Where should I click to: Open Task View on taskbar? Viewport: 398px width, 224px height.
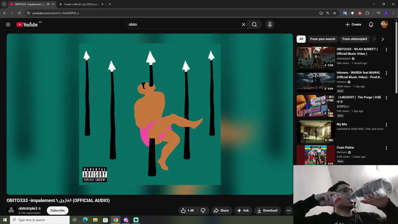tap(75, 220)
